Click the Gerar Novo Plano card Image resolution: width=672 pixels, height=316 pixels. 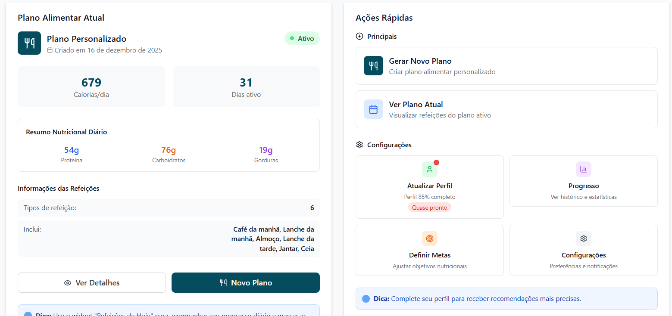pyautogui.click(x=506, y=65)
